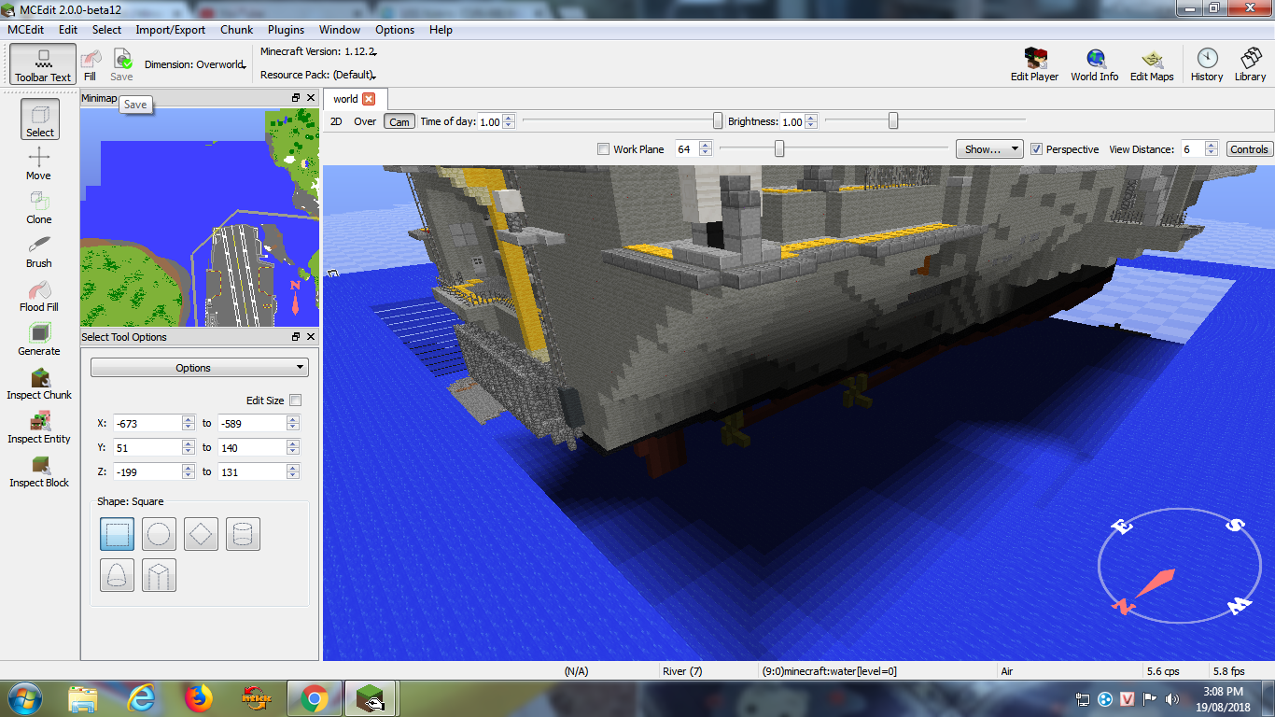The height and width of the screenshot is (717, 1275).
Task: Click the X start value field
Action: tap(147, 424)
